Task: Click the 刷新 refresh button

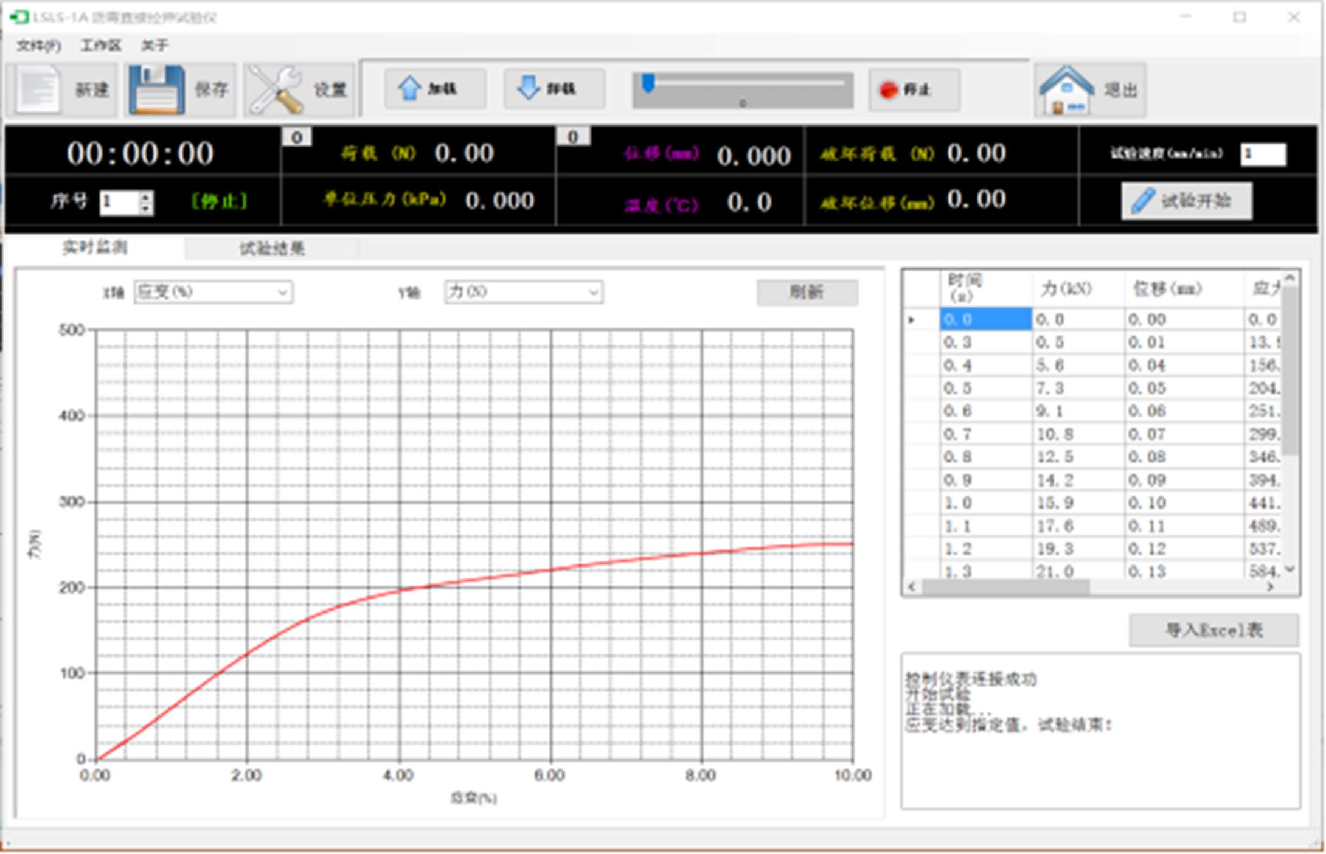Action: (x=807, y=293)
